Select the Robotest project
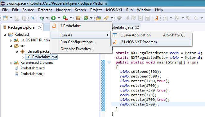 (22, 35)
